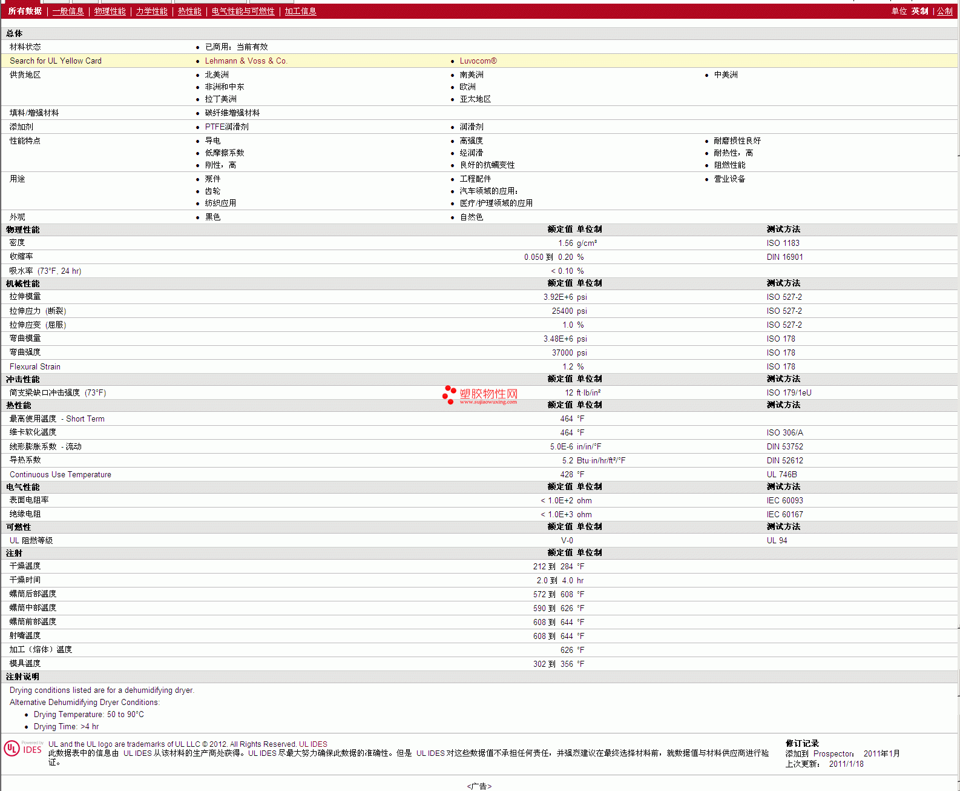Screen dimensions: 960x791
Task: Click the 螺筒后部温度 row label
Action: tap(33, 594)
